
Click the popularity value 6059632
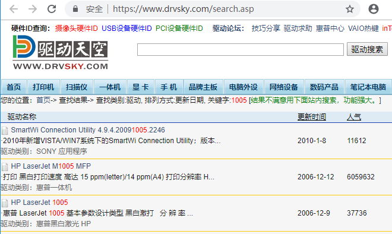(361, 177)
